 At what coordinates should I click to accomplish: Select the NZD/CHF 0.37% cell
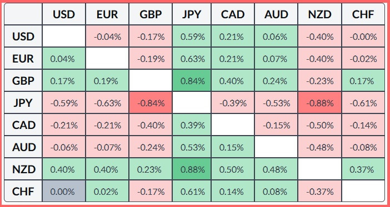(x=363, y=169)
